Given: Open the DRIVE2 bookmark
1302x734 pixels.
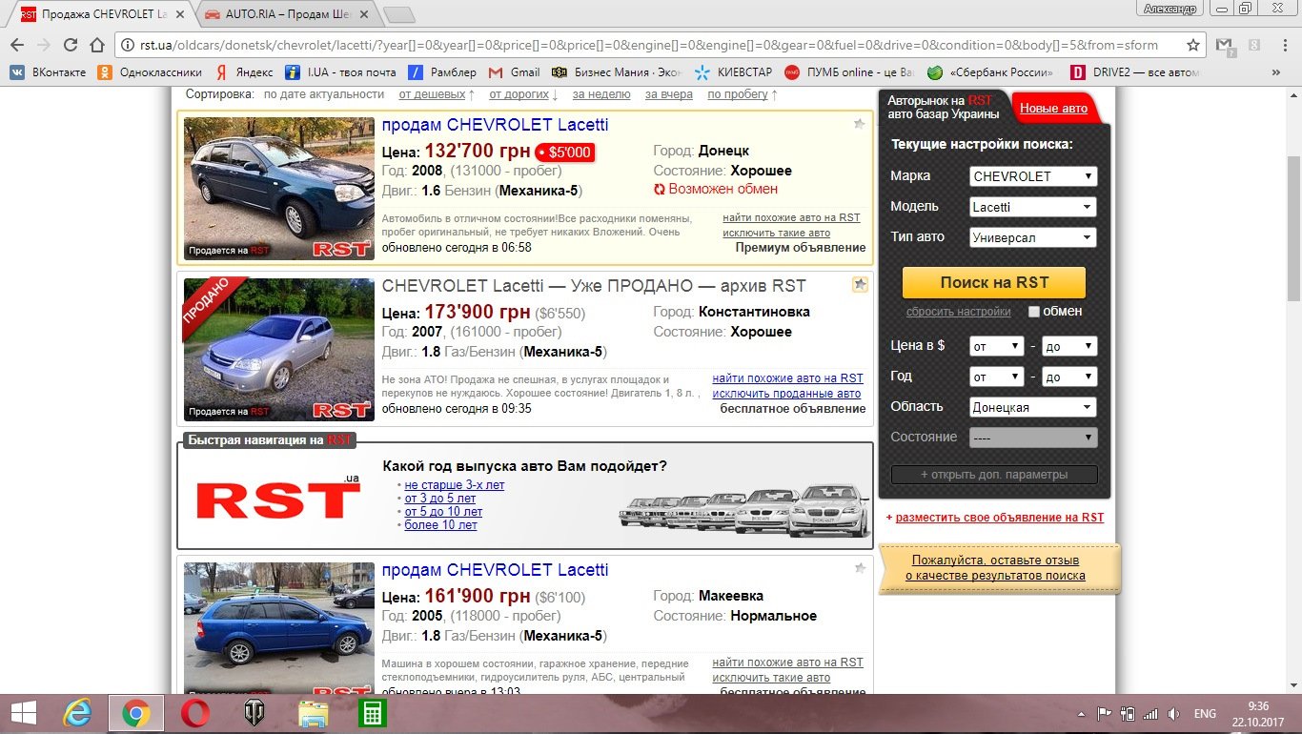Looking at the screenshot, I should point(1136,72).
